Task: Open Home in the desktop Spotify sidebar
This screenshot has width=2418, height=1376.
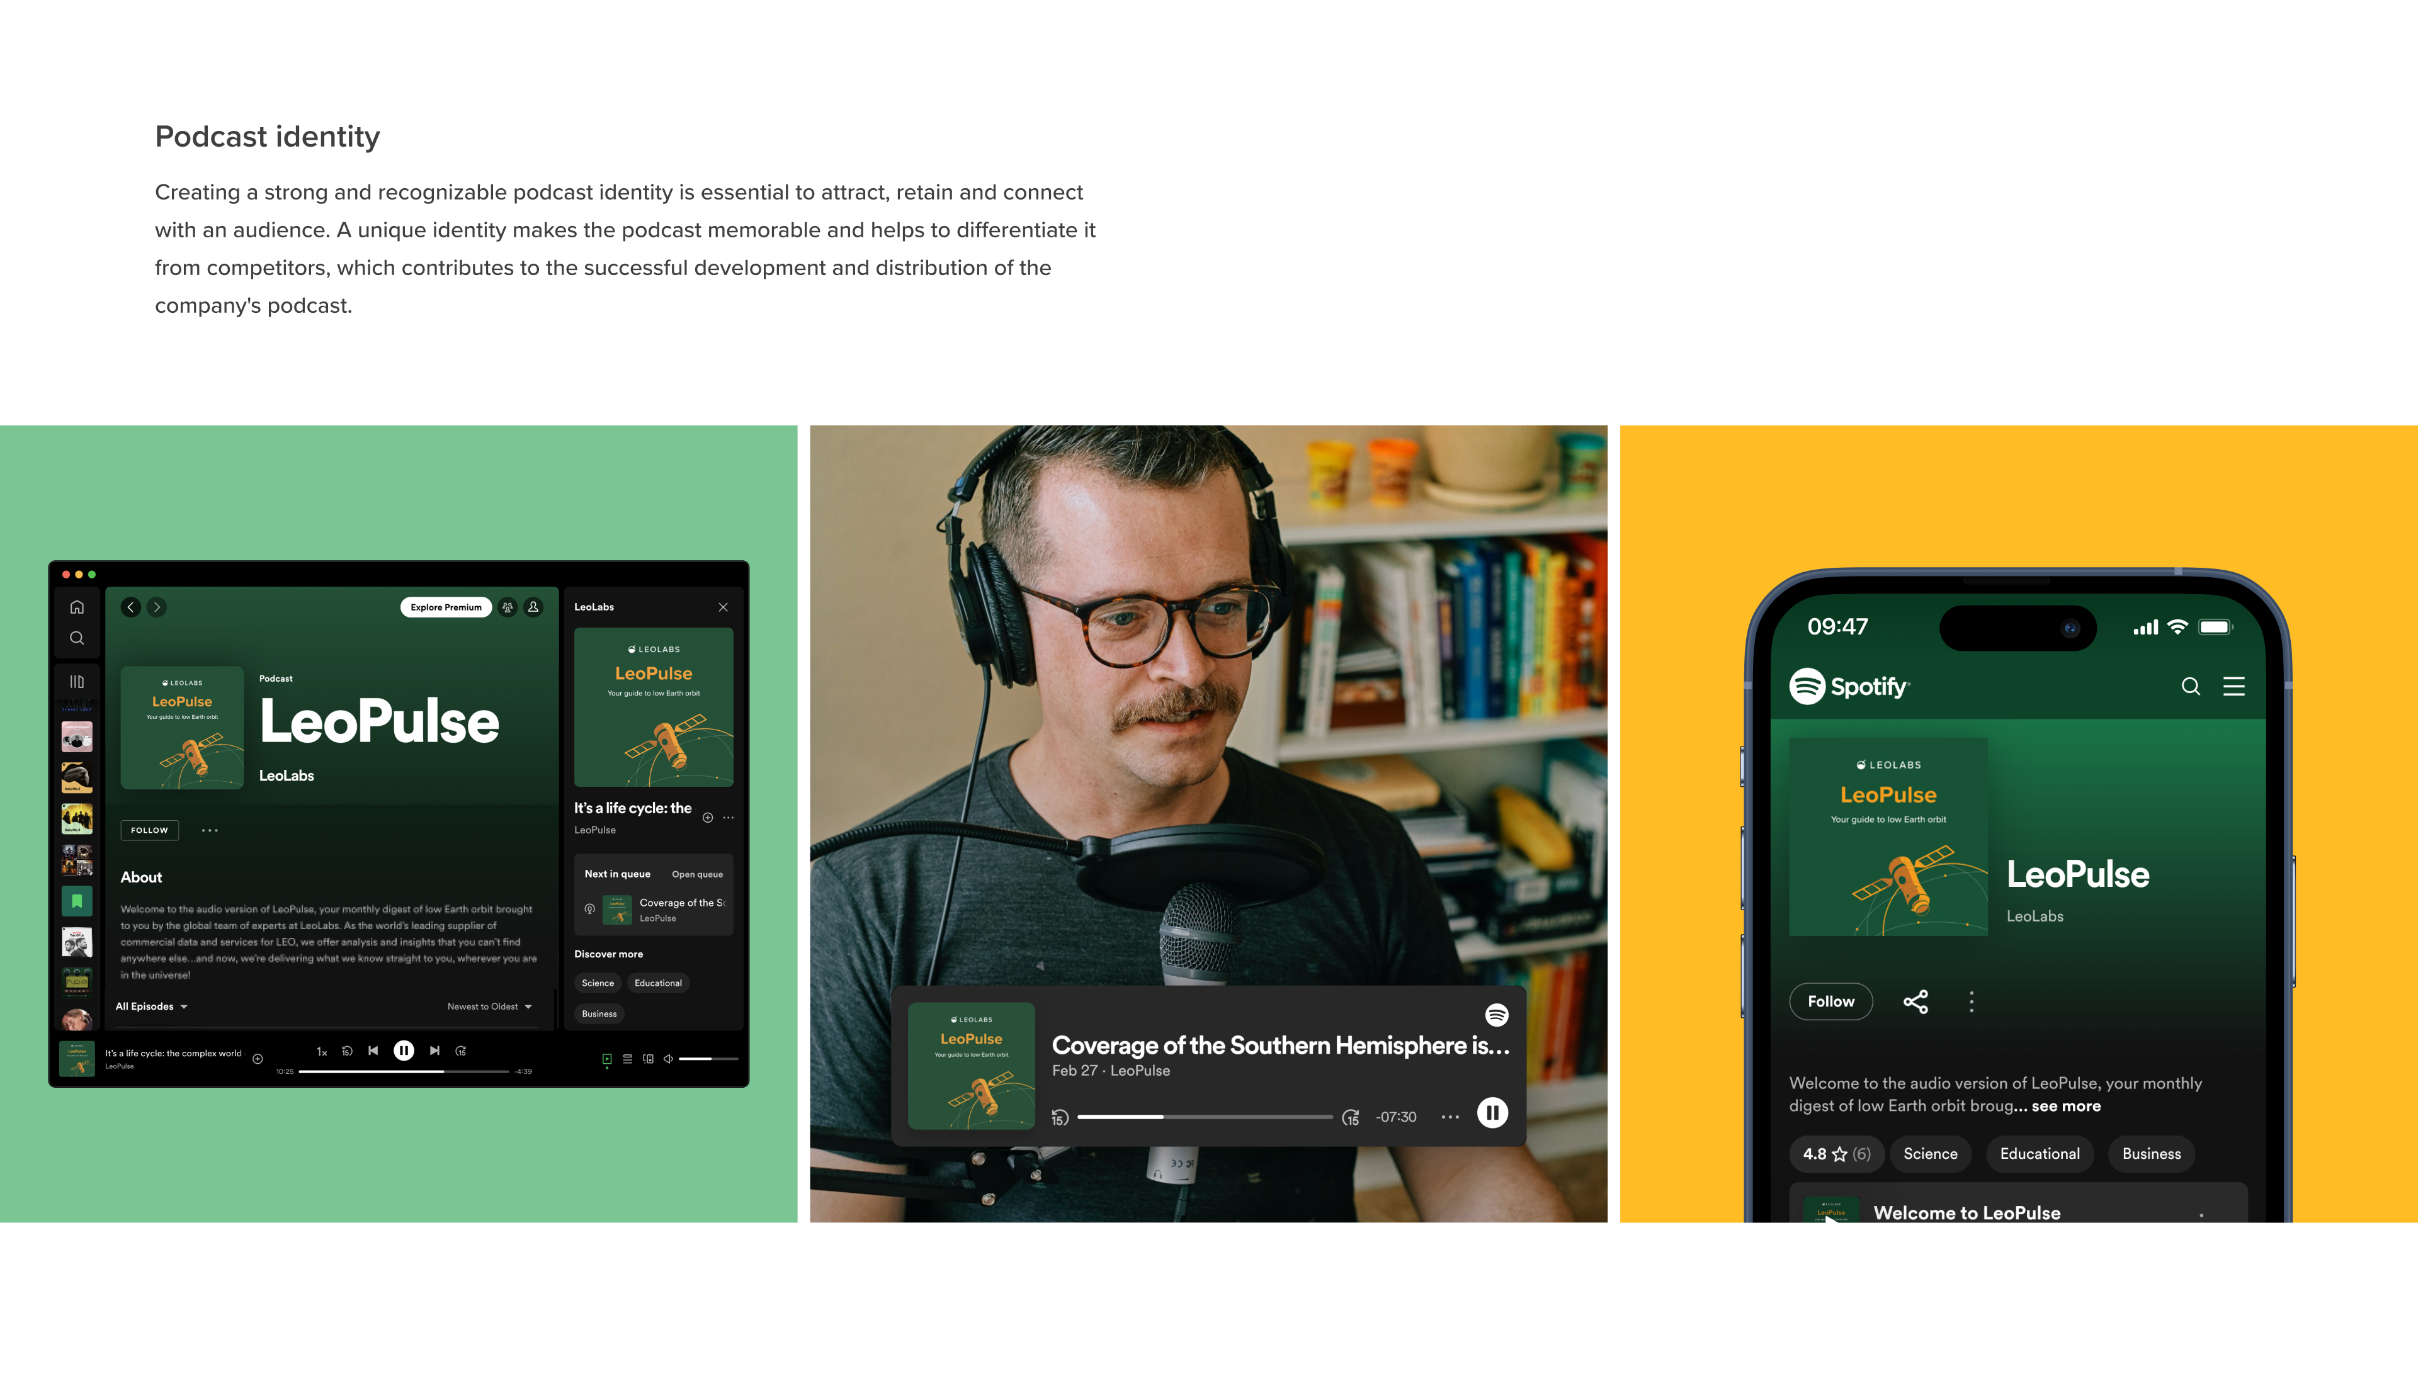Action: coord(77,607)
